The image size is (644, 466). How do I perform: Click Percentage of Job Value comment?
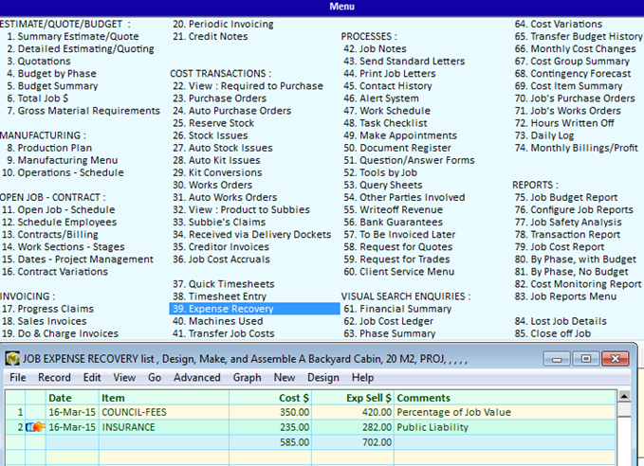(x=454, y=412)
